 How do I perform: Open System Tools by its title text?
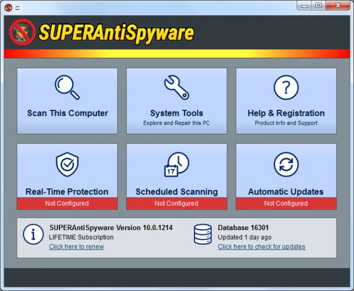[x=176, y=113]
